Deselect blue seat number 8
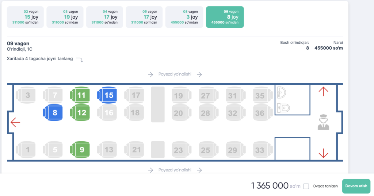 [53, 112]
